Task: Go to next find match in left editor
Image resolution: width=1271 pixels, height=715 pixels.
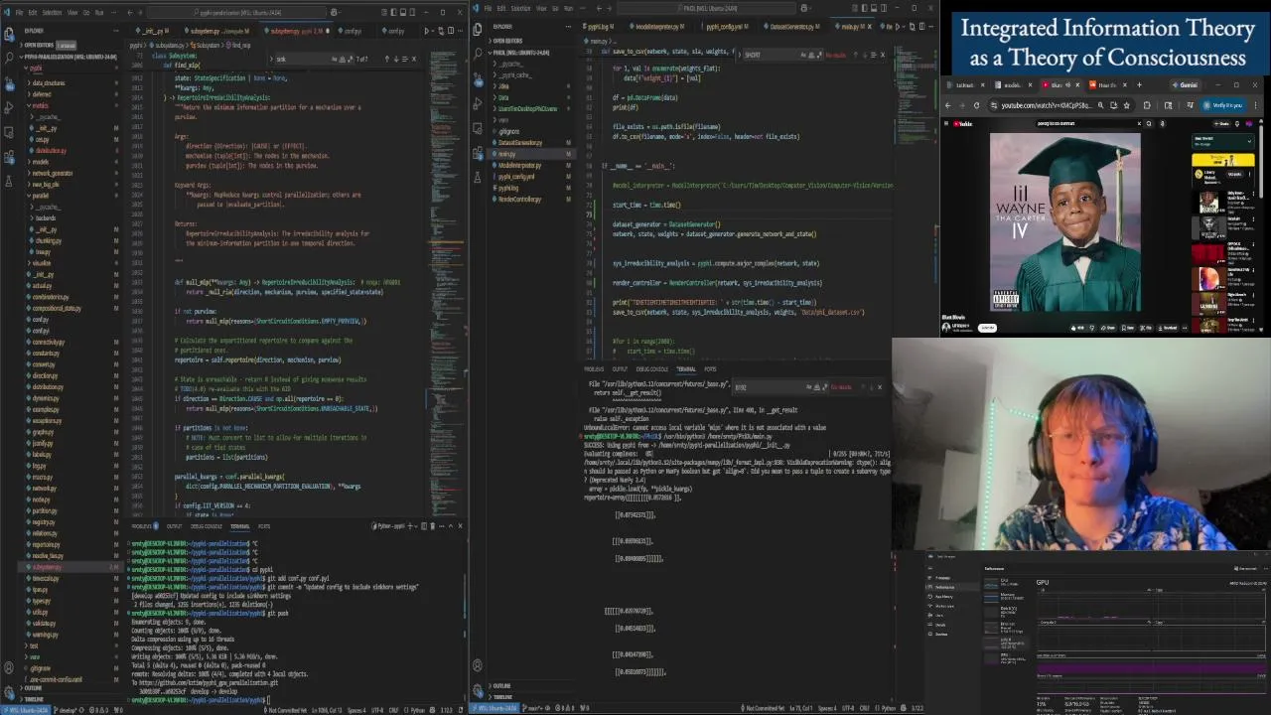Action: pyautogui.click(x=396, y=59)
